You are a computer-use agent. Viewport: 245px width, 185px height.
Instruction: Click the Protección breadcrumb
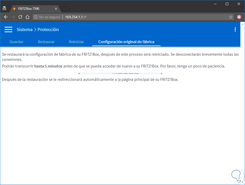(x=48, y=30)
